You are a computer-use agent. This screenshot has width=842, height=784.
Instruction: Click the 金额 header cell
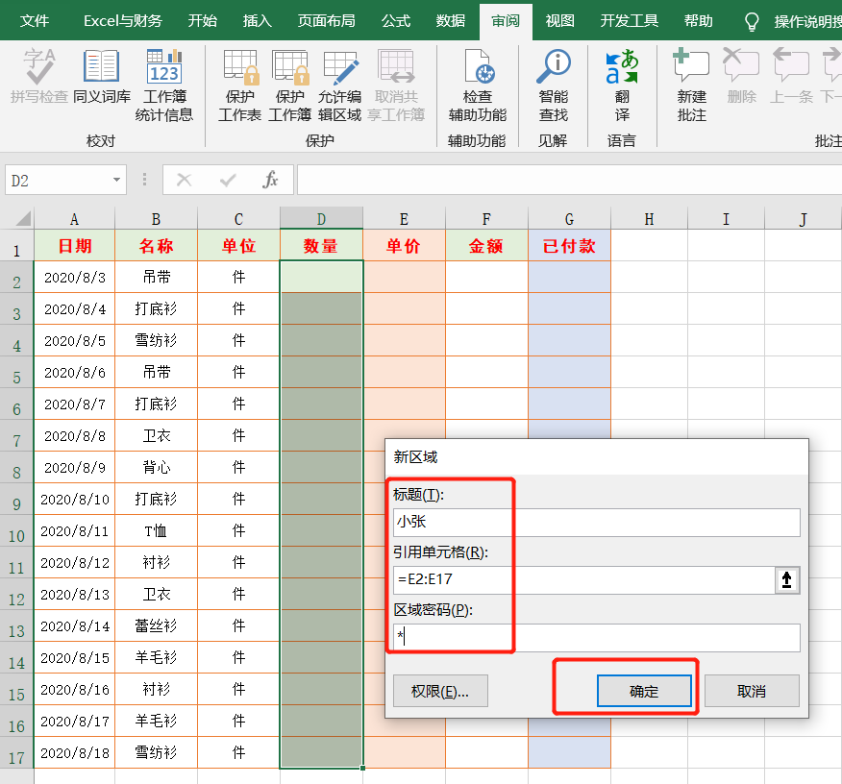486,246
